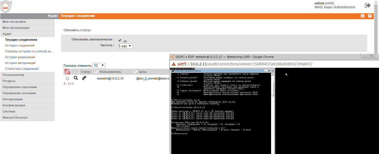Expand the 'Импорт/Экспорт' menu section
The image size is (379, 154).
(27, 117)
